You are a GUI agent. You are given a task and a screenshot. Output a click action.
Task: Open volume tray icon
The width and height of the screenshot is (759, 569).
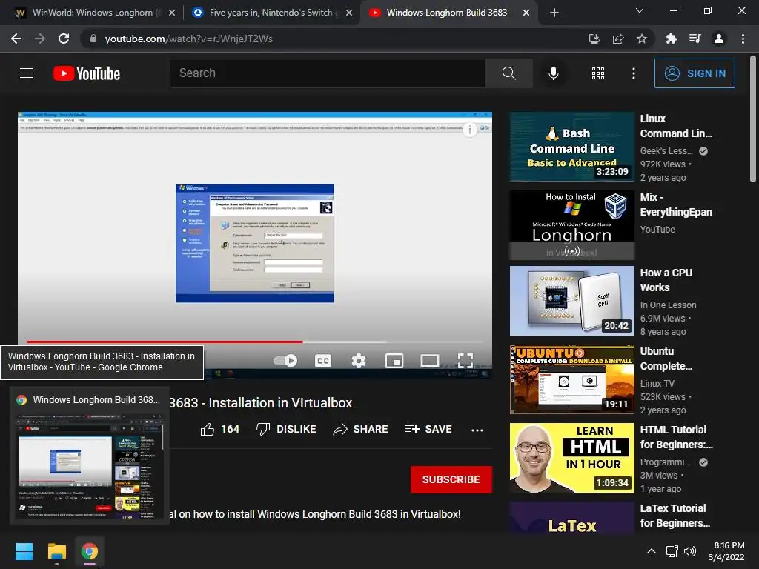point(690,551)
